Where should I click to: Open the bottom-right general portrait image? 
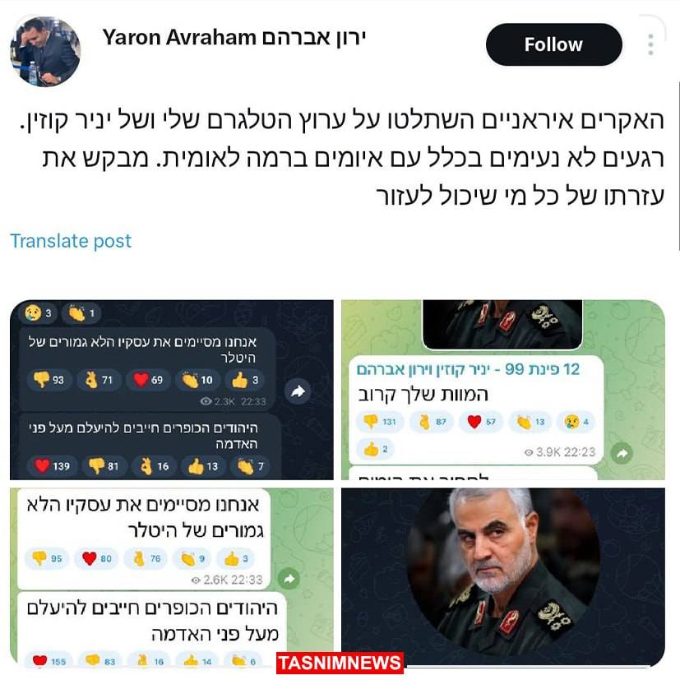point(503,576)
